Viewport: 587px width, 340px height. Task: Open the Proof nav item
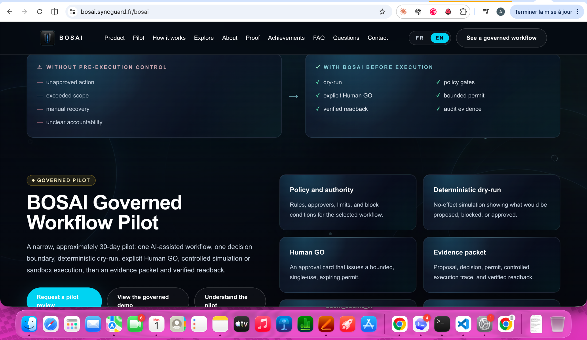(x=253, y=38)
